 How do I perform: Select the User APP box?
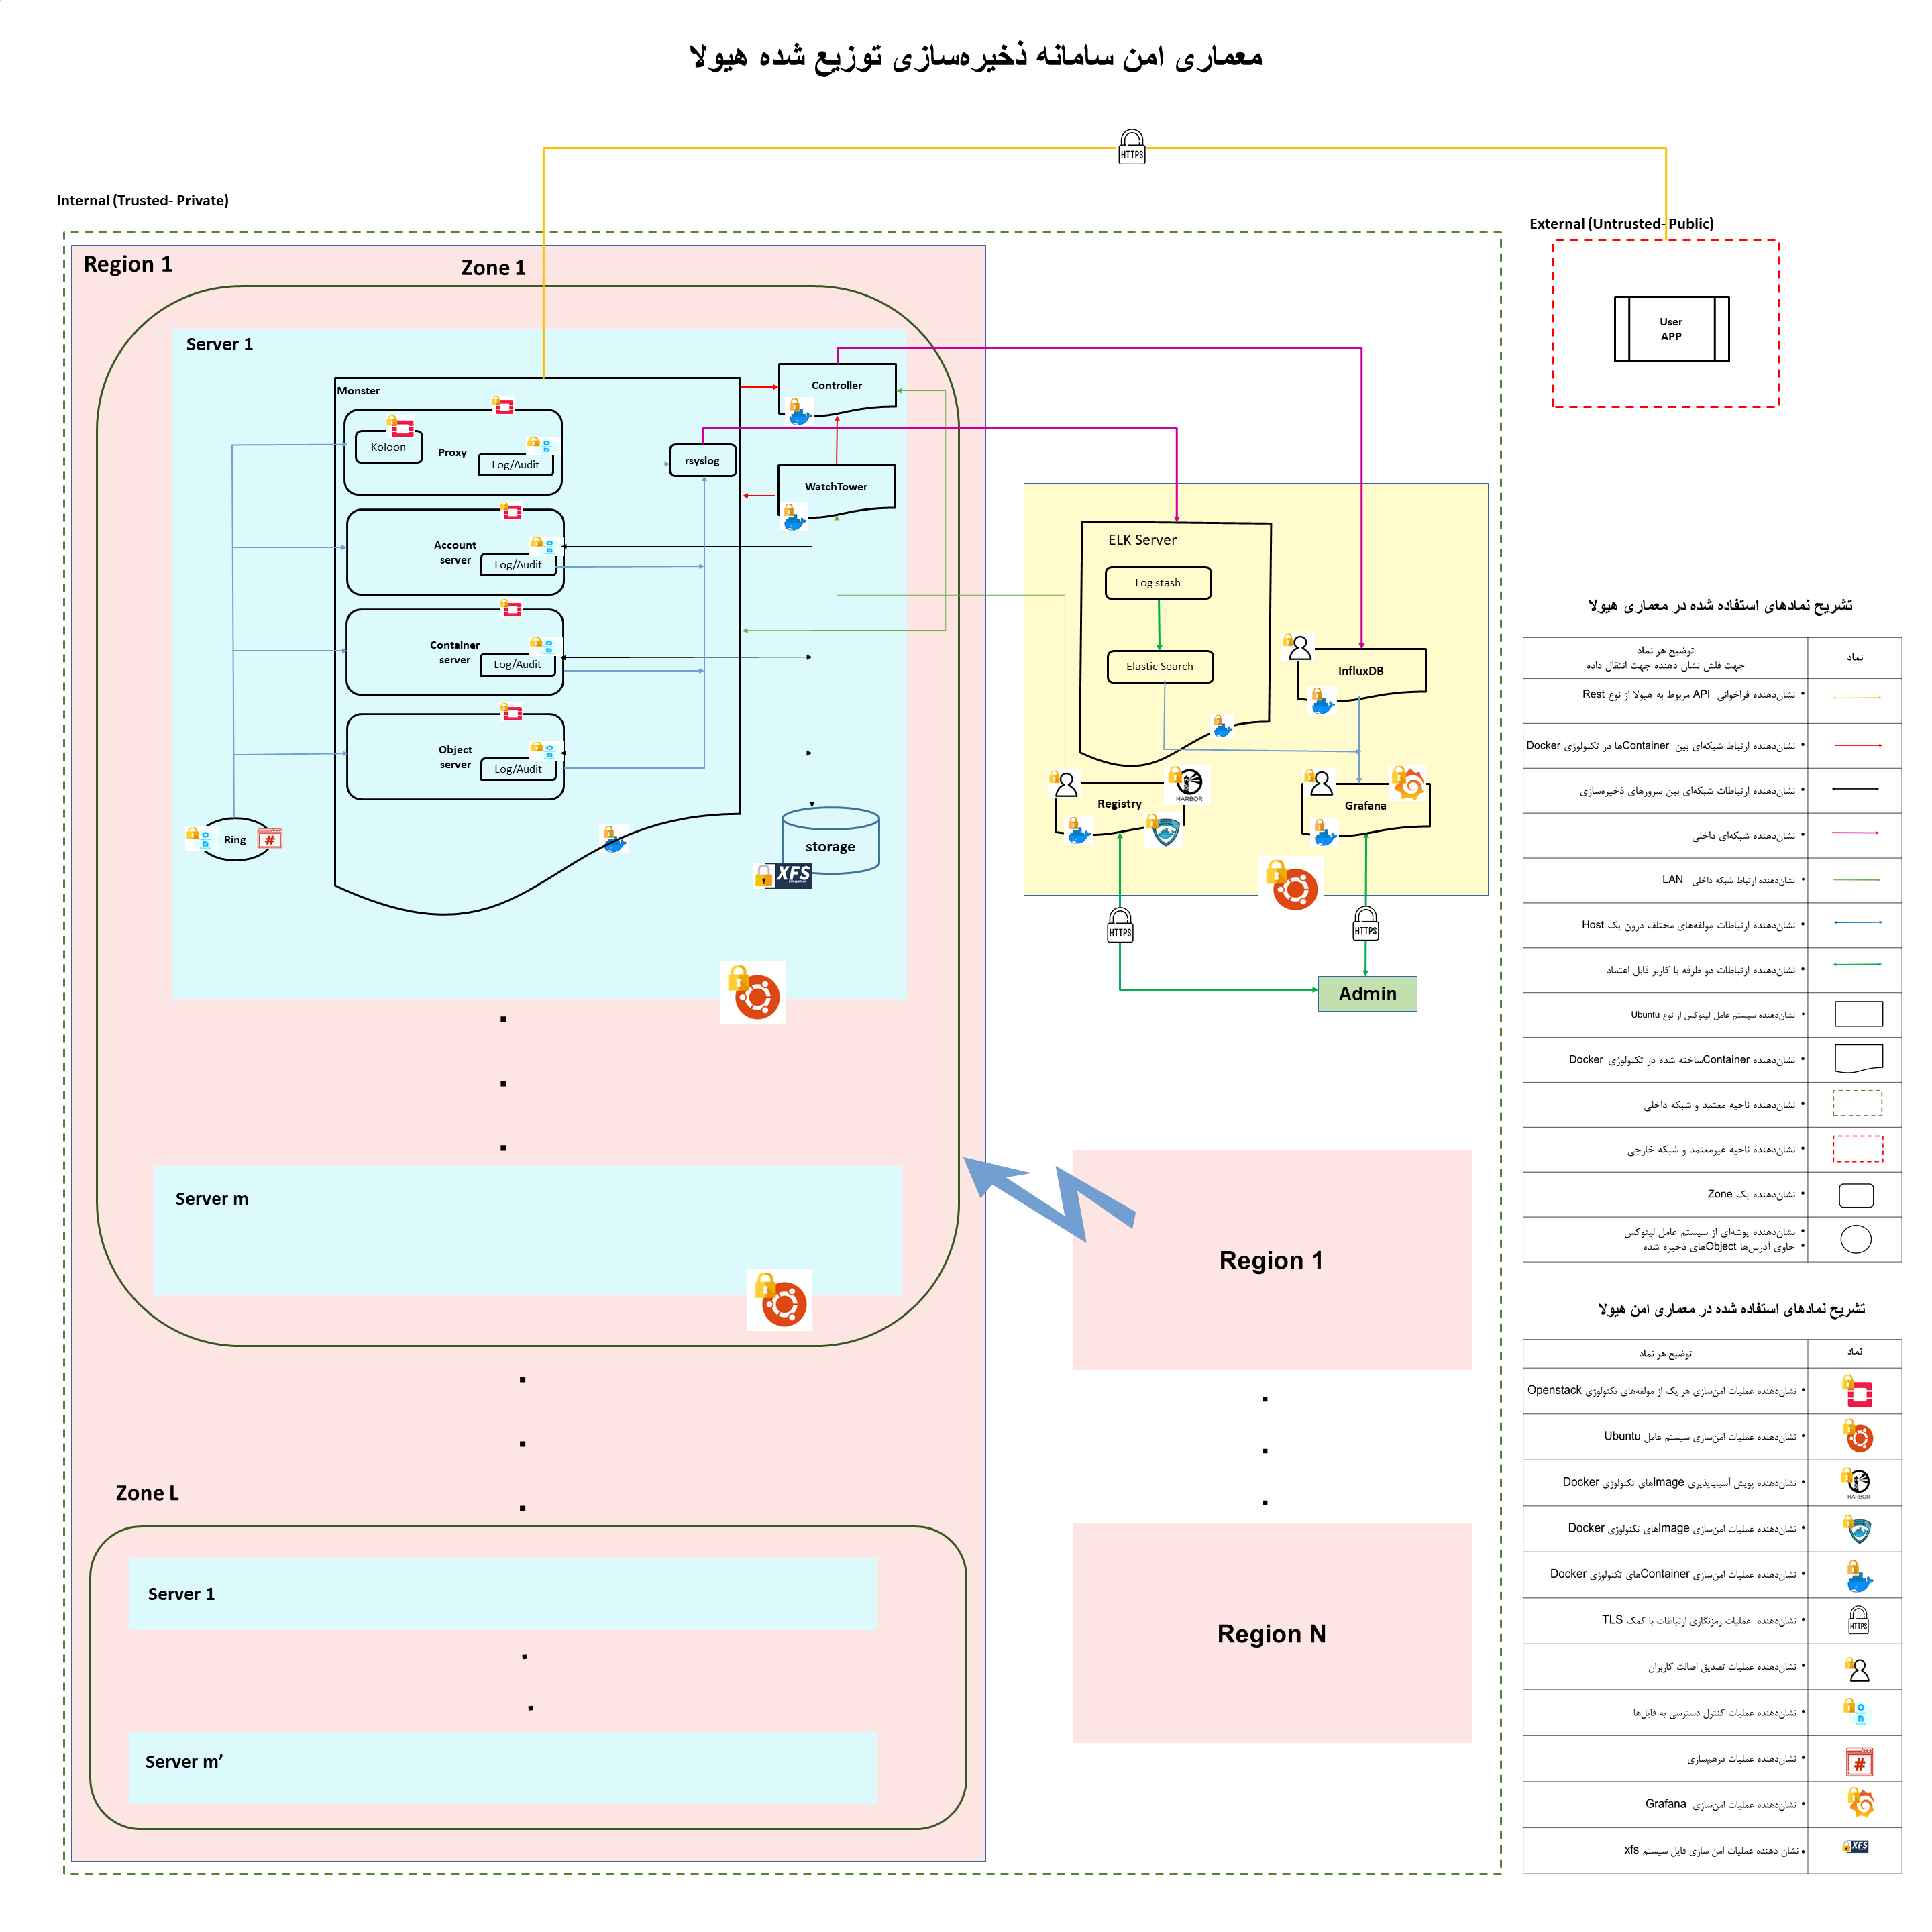pos(1671,329)
